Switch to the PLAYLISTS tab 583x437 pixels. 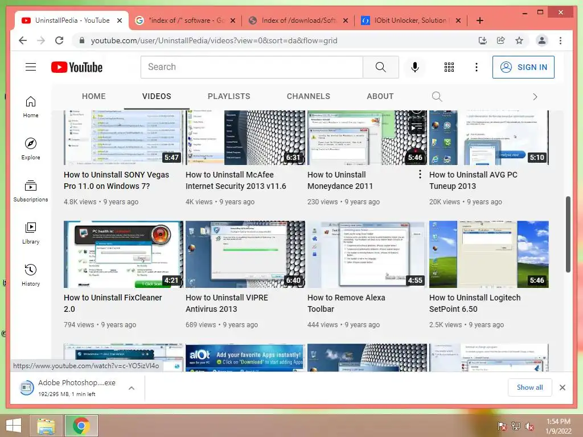(x=229, y=96)
